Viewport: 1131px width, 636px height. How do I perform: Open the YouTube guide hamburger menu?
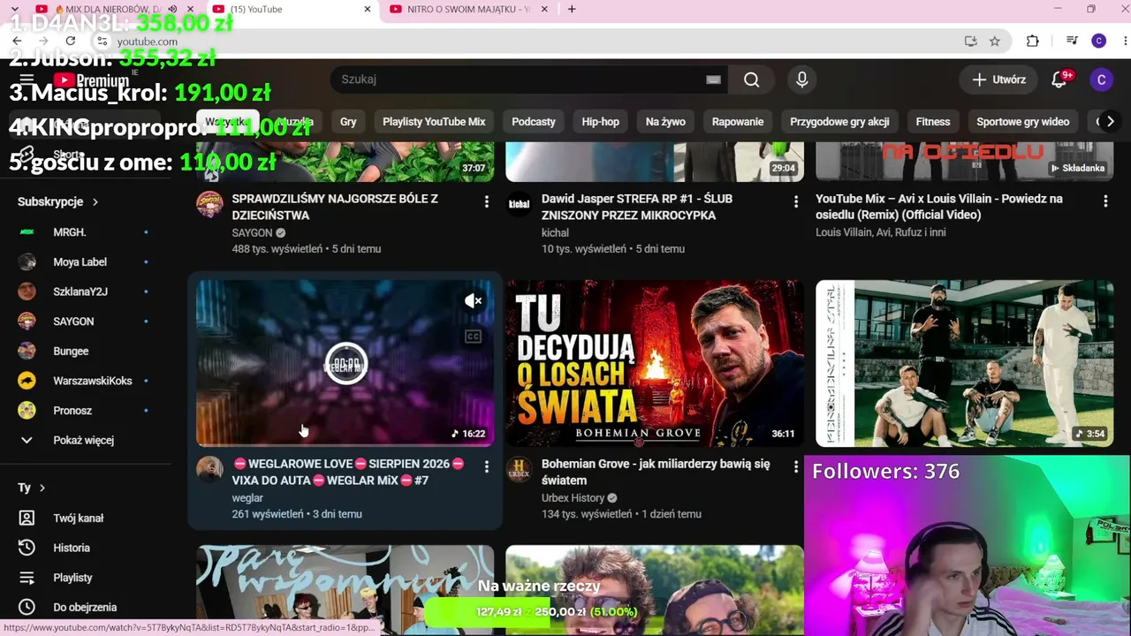click(x=27, y=79)
